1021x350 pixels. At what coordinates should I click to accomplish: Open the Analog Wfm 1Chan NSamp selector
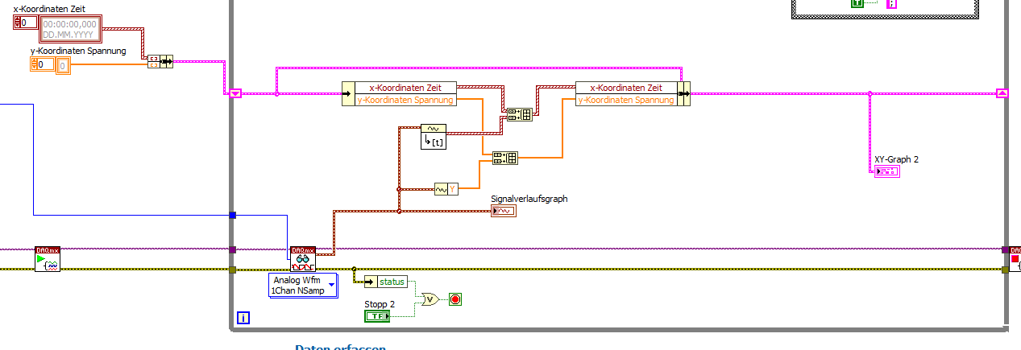[302, 286]
